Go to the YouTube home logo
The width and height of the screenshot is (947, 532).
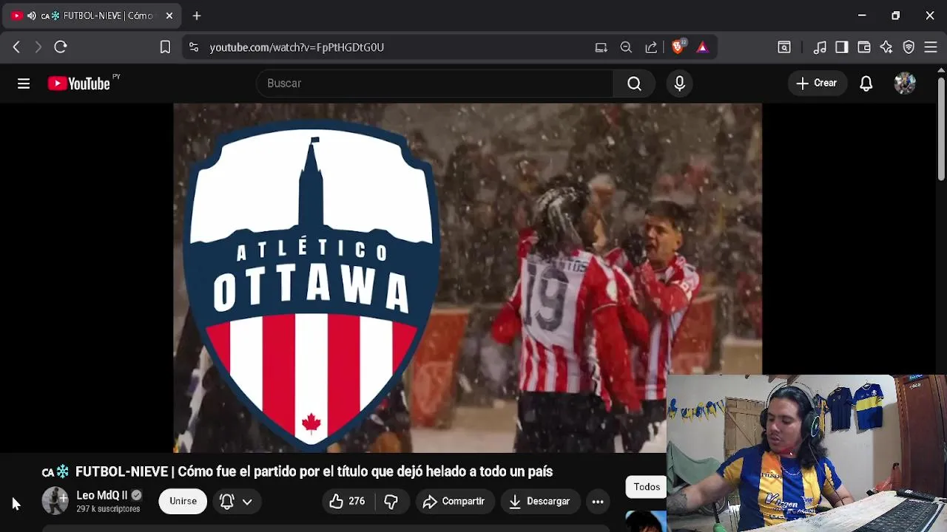click(79, 83)
